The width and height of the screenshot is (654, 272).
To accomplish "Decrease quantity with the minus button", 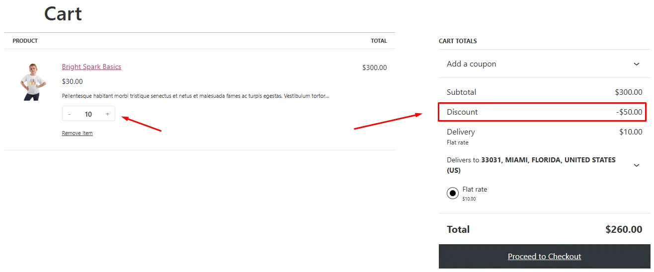I will coord(69,114).
